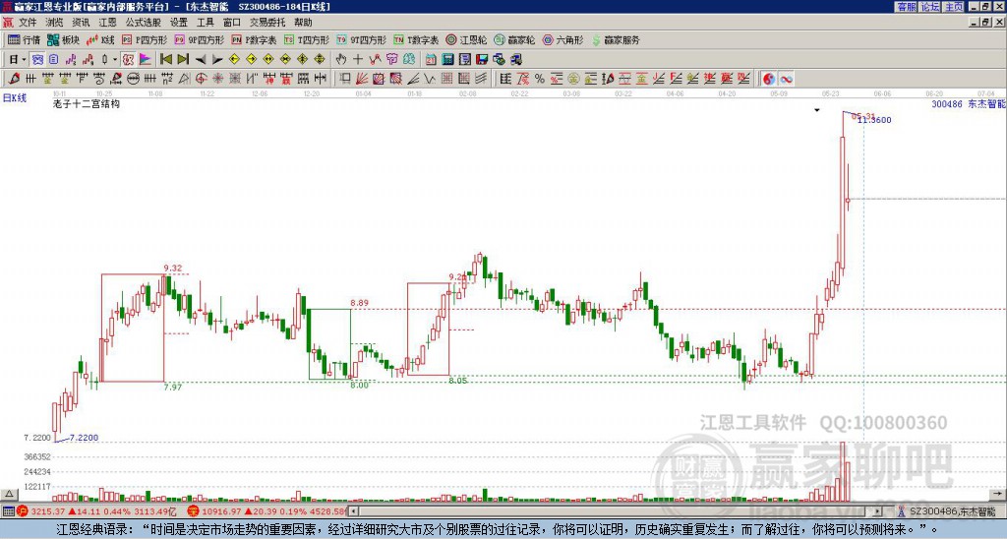The width and height of the screenshot is (1007, 539).
Task: Jump to the last bar icon
Action: coord(183,60)
